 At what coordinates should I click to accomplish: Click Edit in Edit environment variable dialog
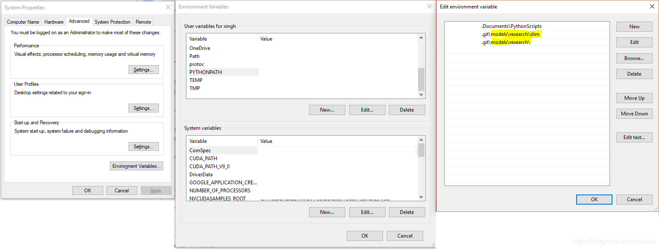click(x=634, y=42)
